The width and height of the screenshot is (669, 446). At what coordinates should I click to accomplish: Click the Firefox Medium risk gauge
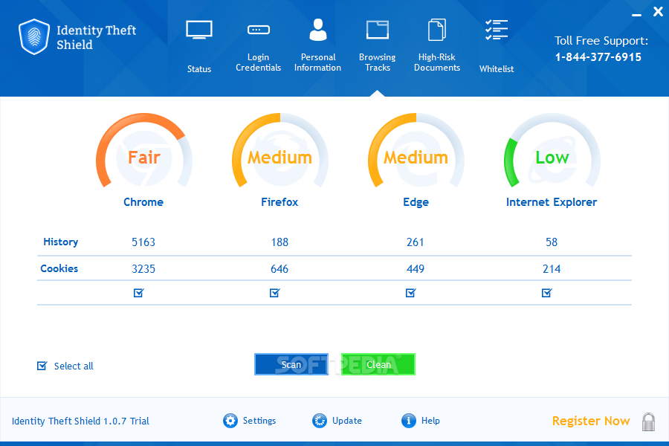tap(280, 152)
